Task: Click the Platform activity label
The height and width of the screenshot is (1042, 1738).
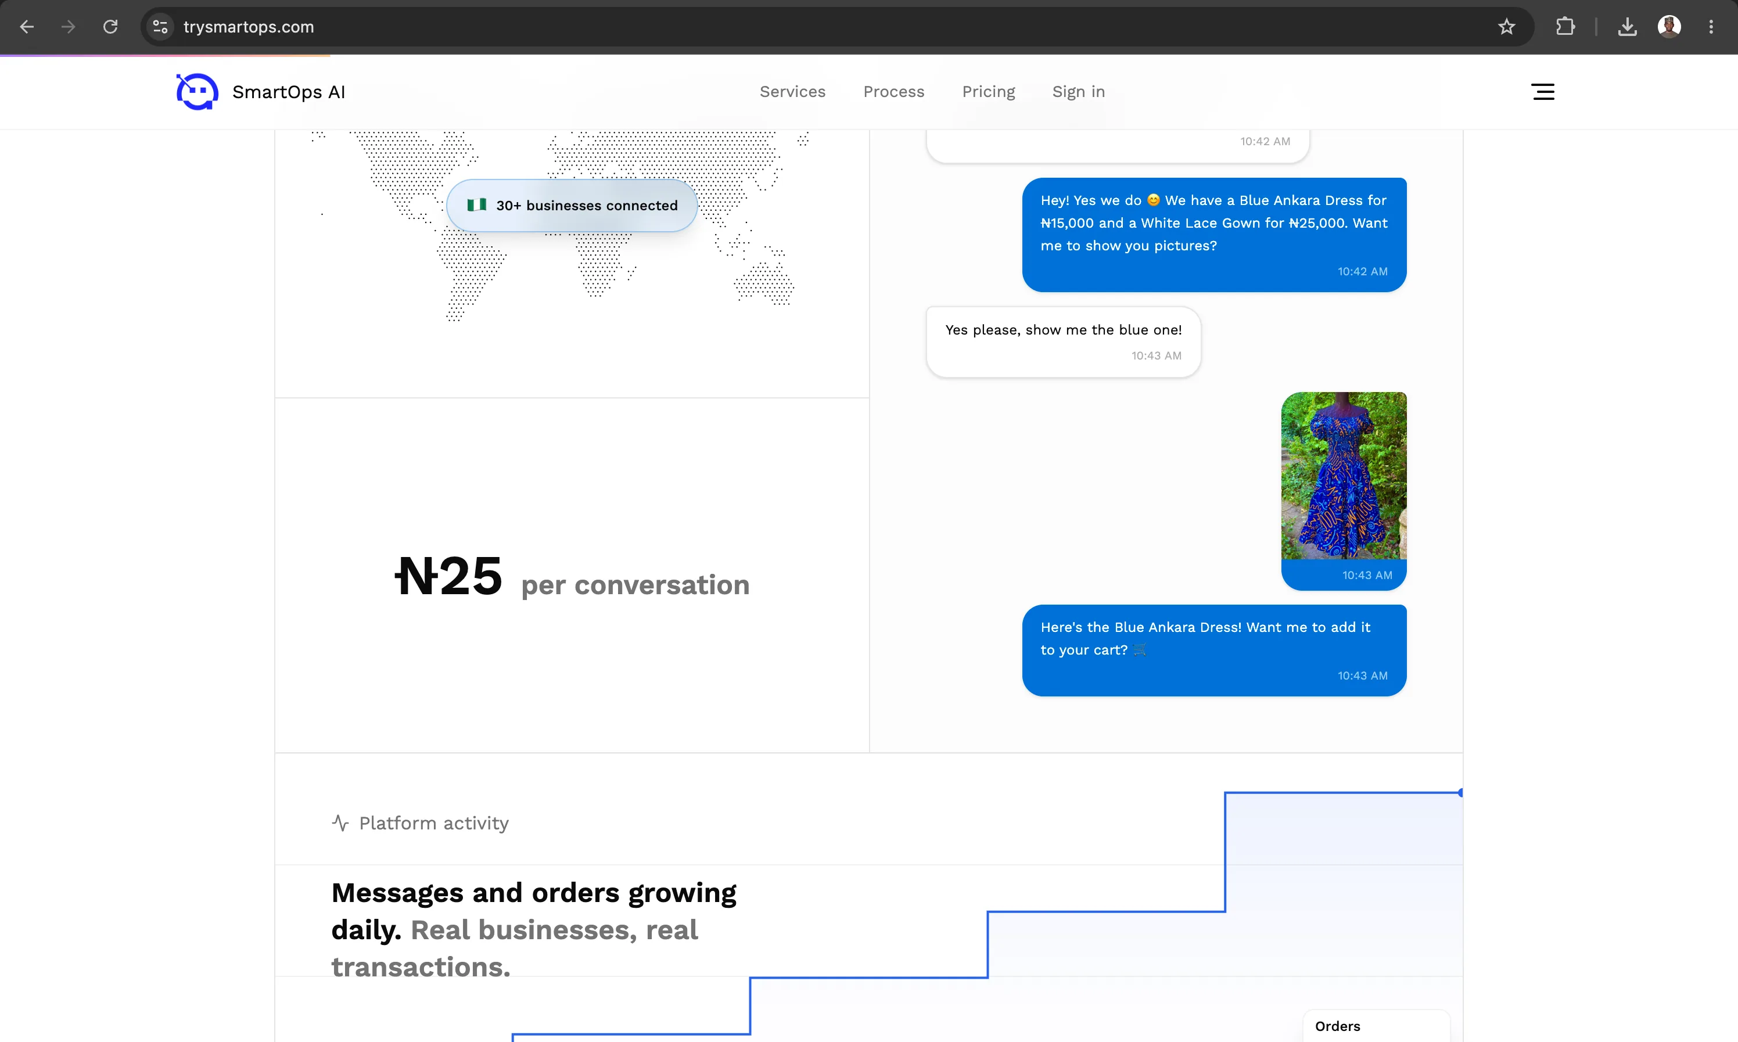Action: [433, 823]
